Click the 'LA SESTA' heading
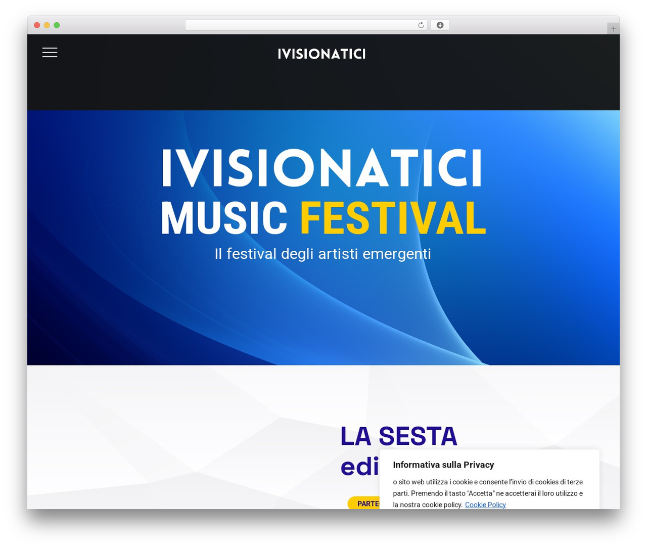Viewport: 647px width, 548px height. (399, 436)
